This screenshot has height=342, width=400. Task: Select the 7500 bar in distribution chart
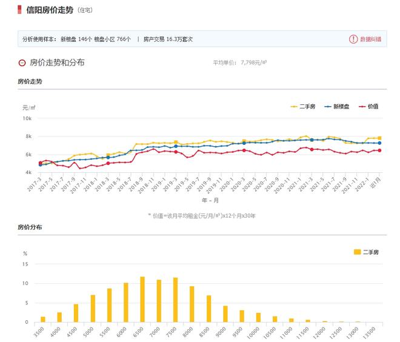tap(175, 300)
